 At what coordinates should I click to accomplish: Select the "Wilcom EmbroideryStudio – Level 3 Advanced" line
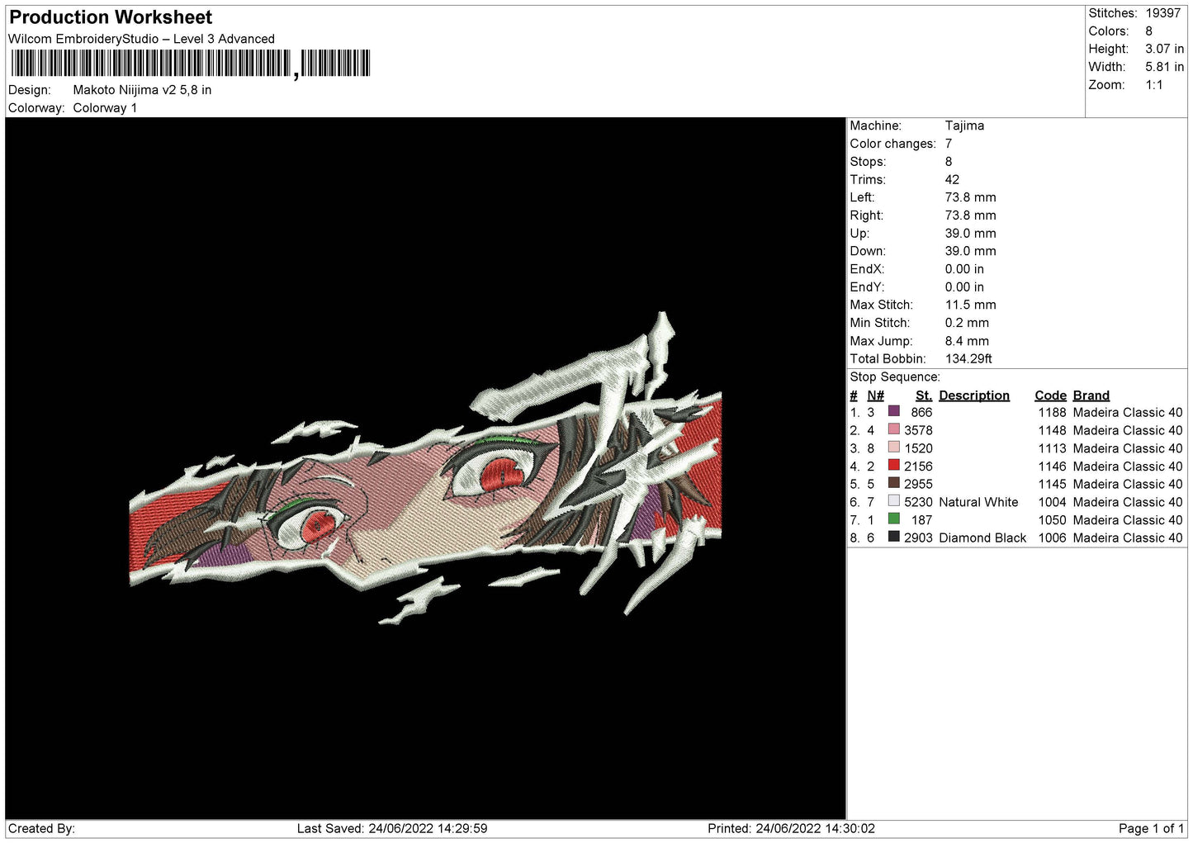(141, 39)
